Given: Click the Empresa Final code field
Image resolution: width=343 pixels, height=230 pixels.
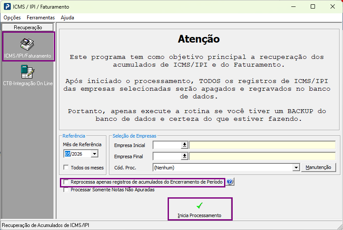Looking at the screenshot, I should tap(167, 156).
